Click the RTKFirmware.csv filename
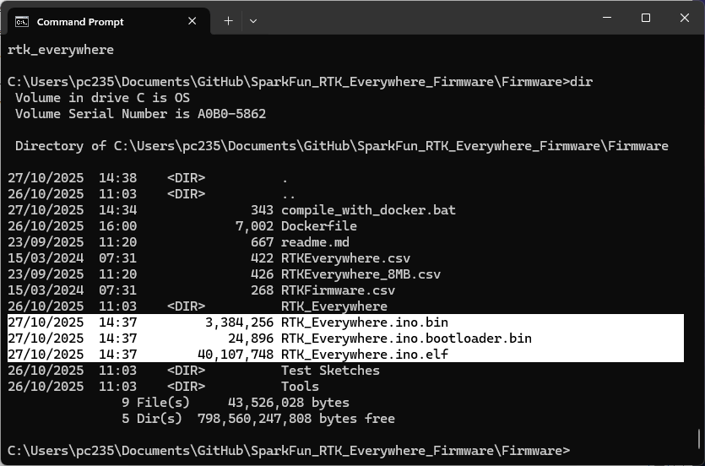Viewport: 705px width, 466px height. tap(338, 290)
